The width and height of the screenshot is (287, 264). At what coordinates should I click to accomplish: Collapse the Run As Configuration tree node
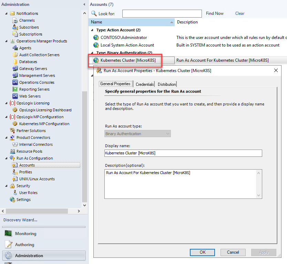tap(6, 158)
